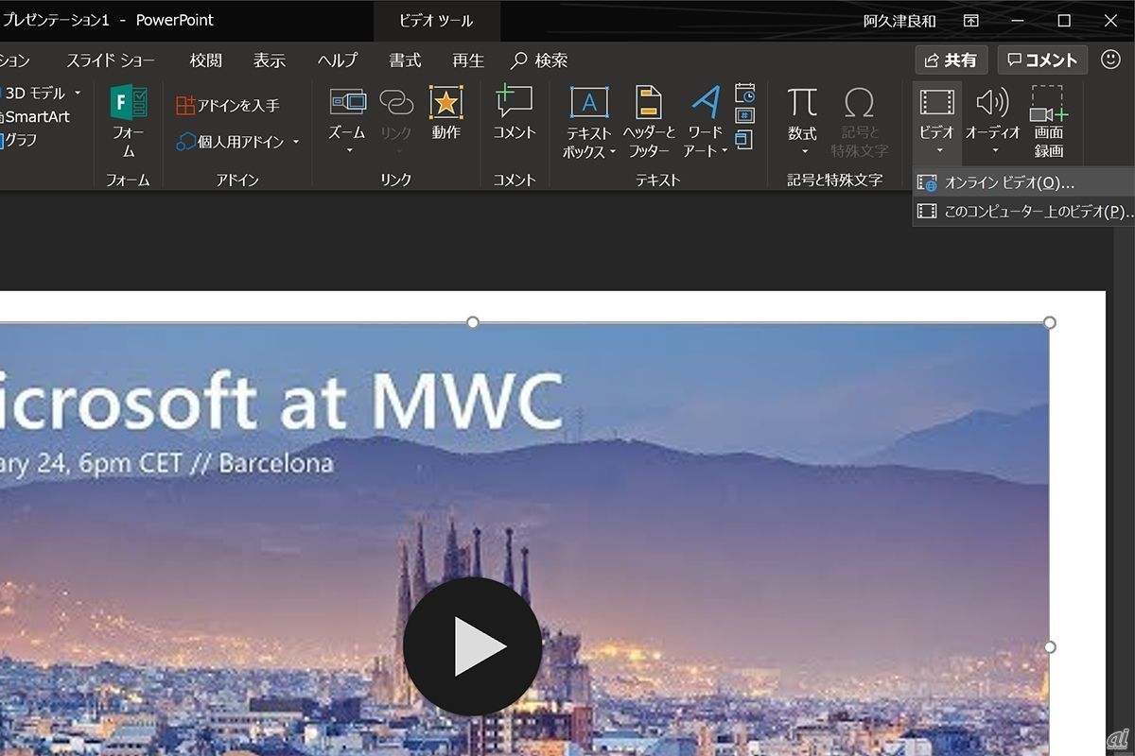1135x756 pixels.
Task: Expand the Audio (オーディオ) dropdown arrow
Action: (x=994, y=151)
